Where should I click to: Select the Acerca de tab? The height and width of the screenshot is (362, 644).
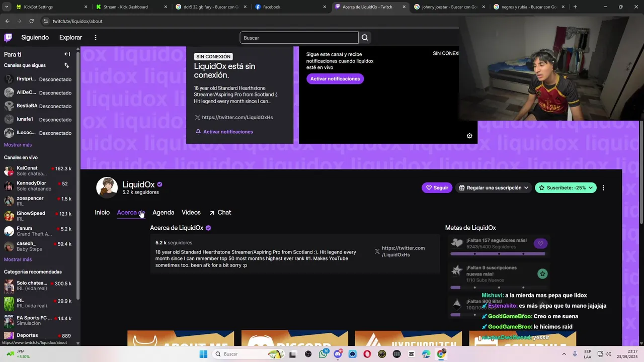click(131, 212)
